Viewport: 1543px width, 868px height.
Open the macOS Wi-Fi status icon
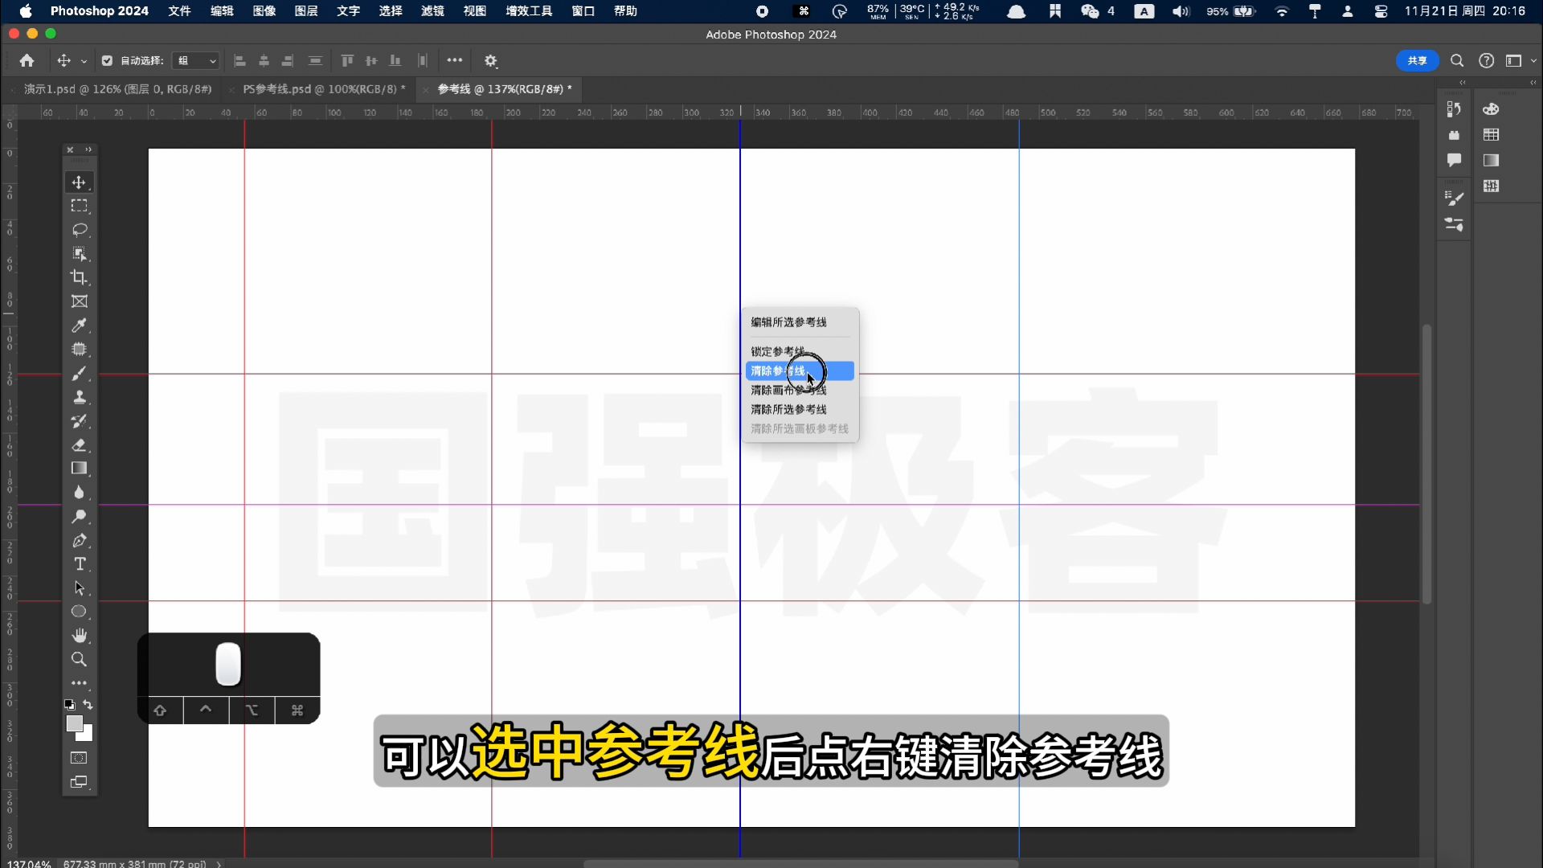(1282, 11)
